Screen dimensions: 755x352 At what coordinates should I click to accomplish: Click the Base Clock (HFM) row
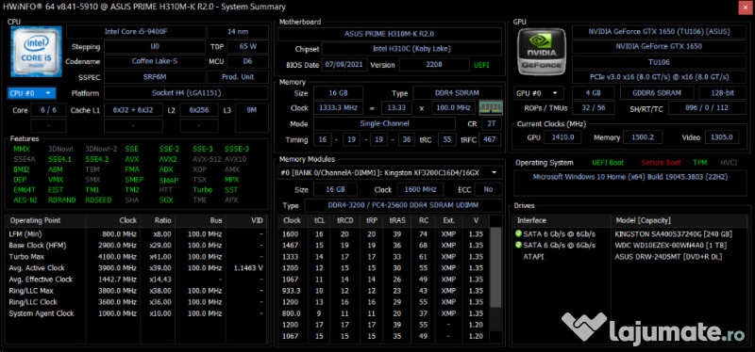coord(136,246)
